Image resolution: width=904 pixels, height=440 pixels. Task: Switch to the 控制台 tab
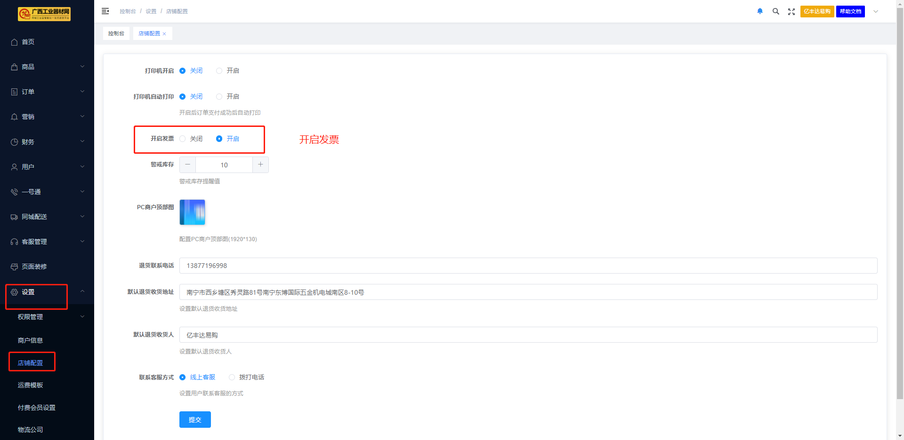click(116, 34)
